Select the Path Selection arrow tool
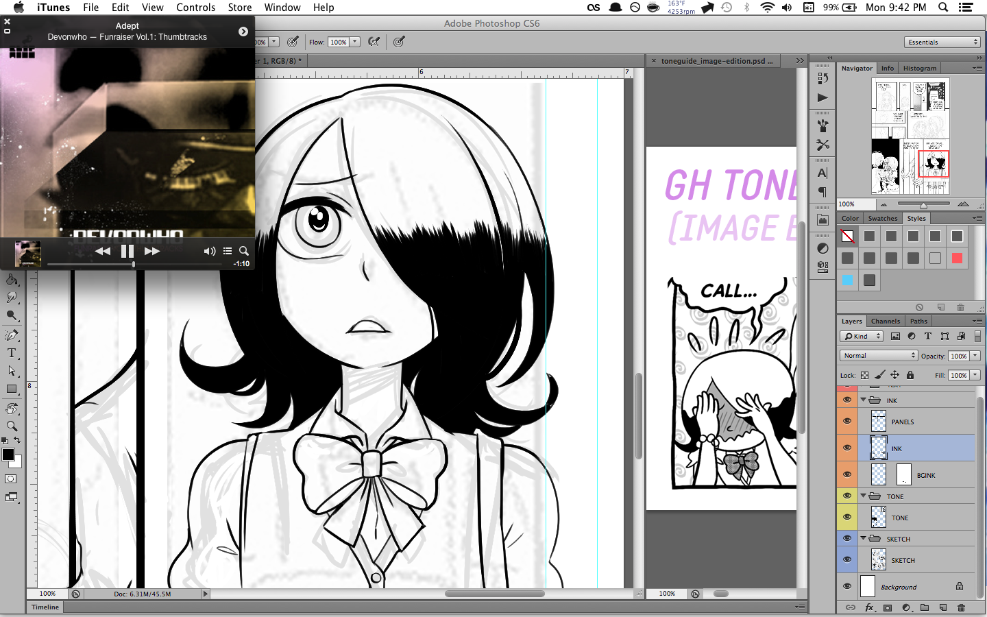Image resolution: width=987 pixels, height=617 pixels. point(12,371)
